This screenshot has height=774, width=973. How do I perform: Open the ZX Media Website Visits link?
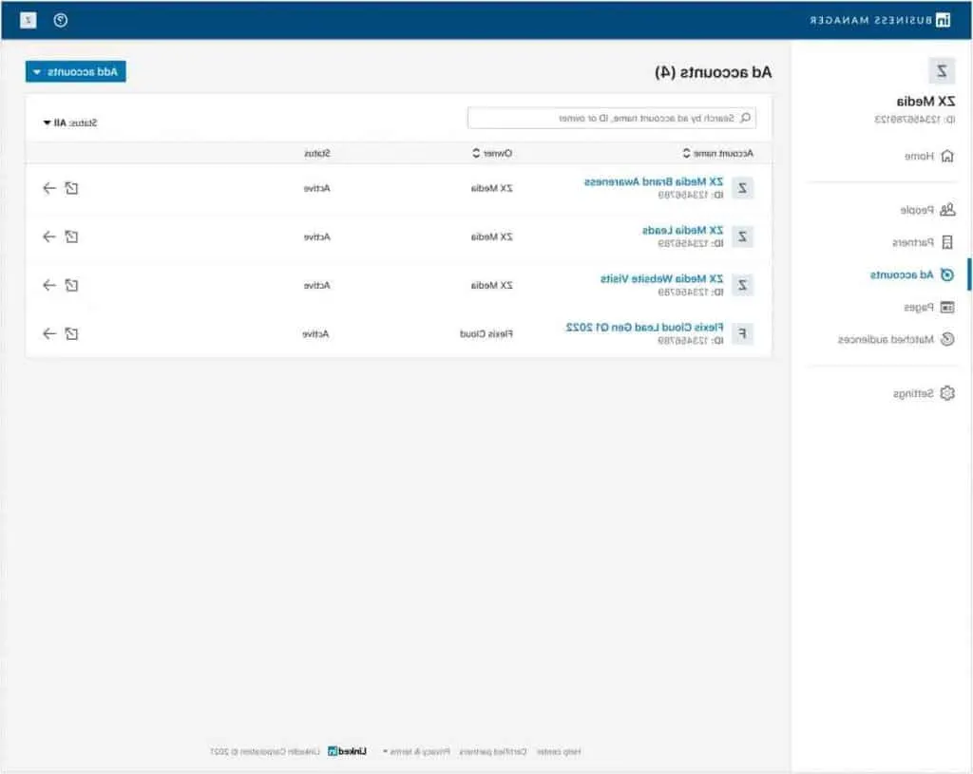click(661, 278)
